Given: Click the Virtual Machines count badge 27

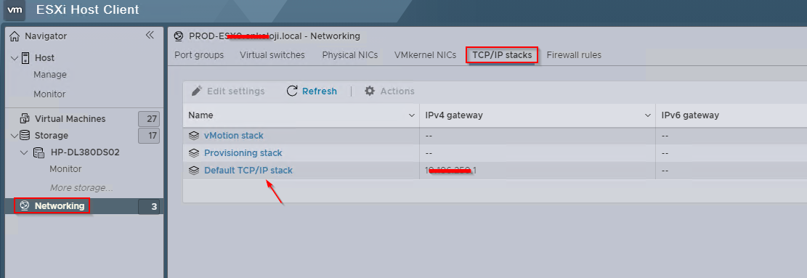Looking at the screenshot, I should [x=149, y=119].
